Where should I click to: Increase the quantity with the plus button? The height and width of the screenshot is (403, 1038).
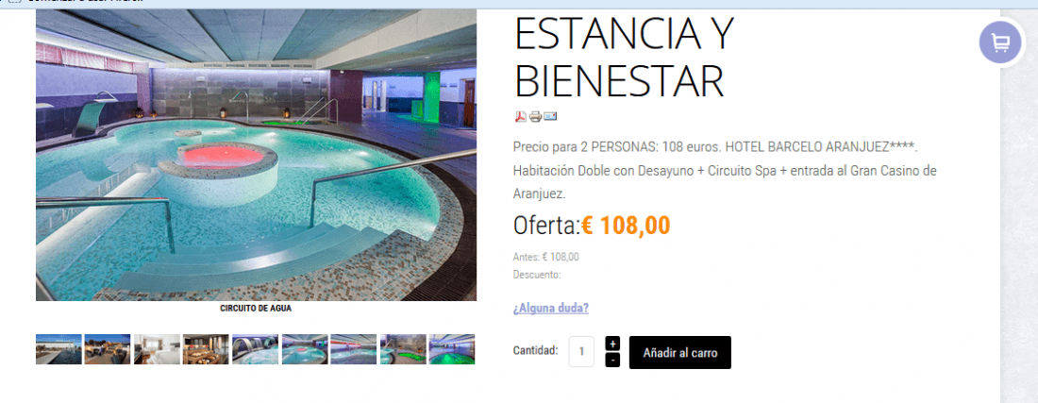612,344
